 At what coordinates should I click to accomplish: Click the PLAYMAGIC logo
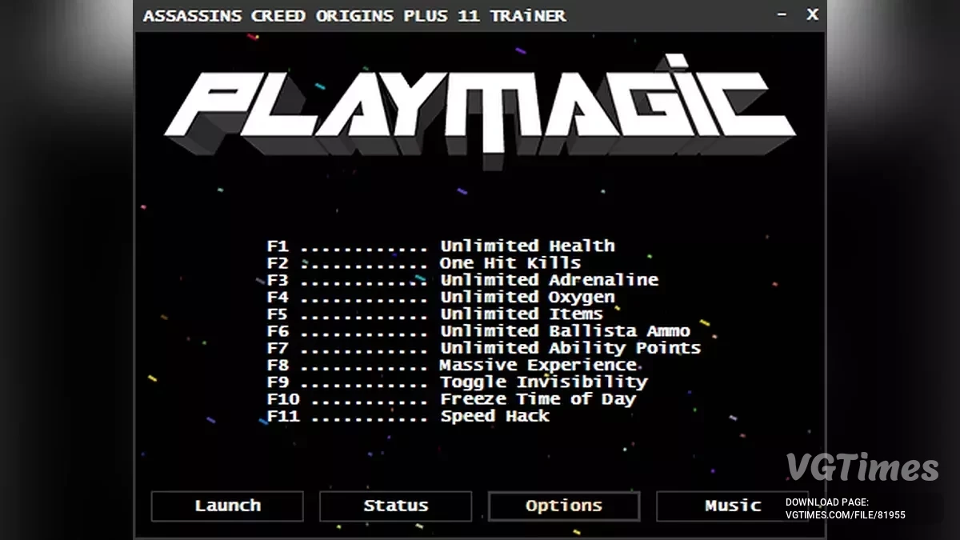click(480, 108)
